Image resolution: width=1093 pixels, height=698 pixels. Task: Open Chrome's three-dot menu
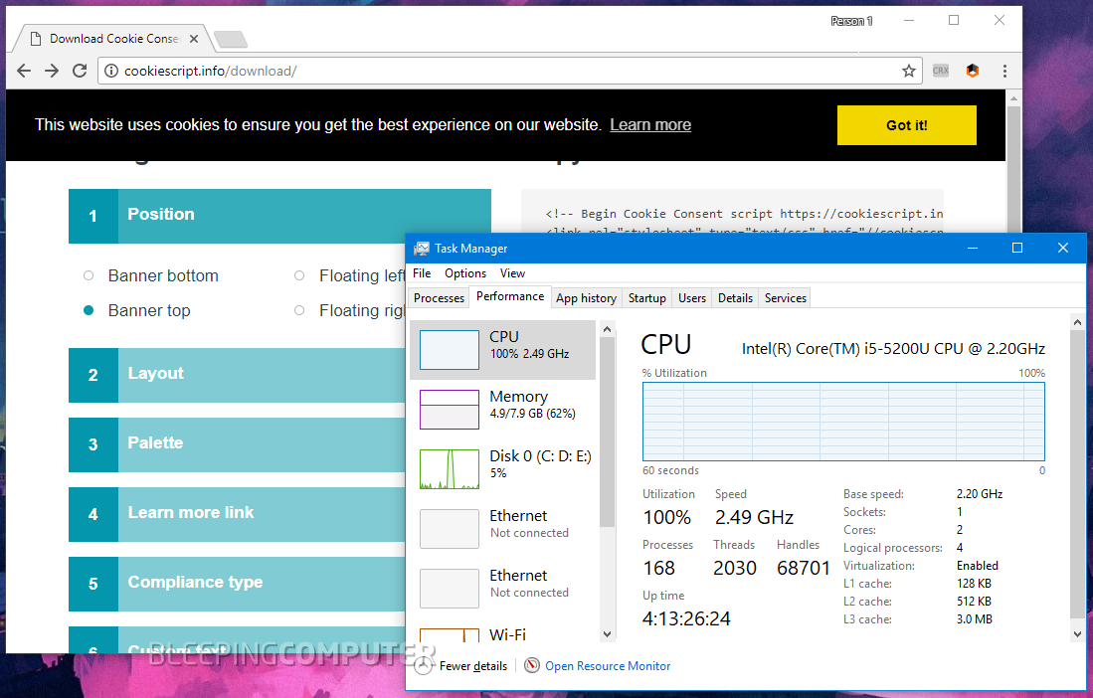coord(1004,71)
